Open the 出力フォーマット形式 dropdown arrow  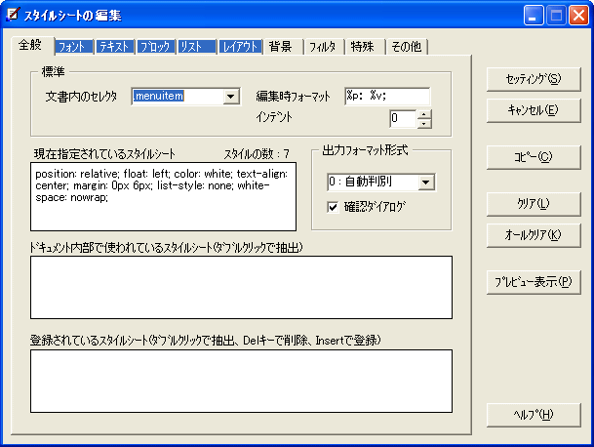[426, 183]
